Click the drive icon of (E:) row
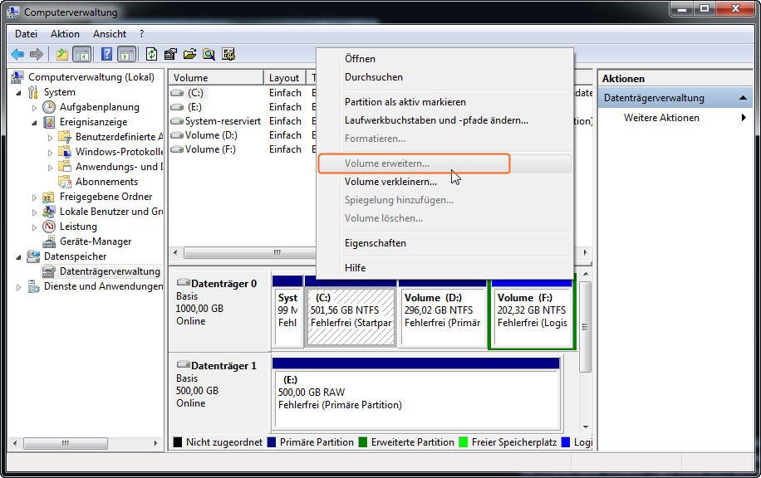The image size is (761, 478). click(x=177, y=107)
